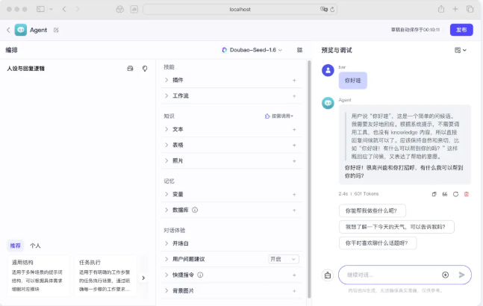Screen dimensions: 483x306
Task: Click the back arrow beside the Agent logo
Action: pyautogui.click(x=8, y=30)
